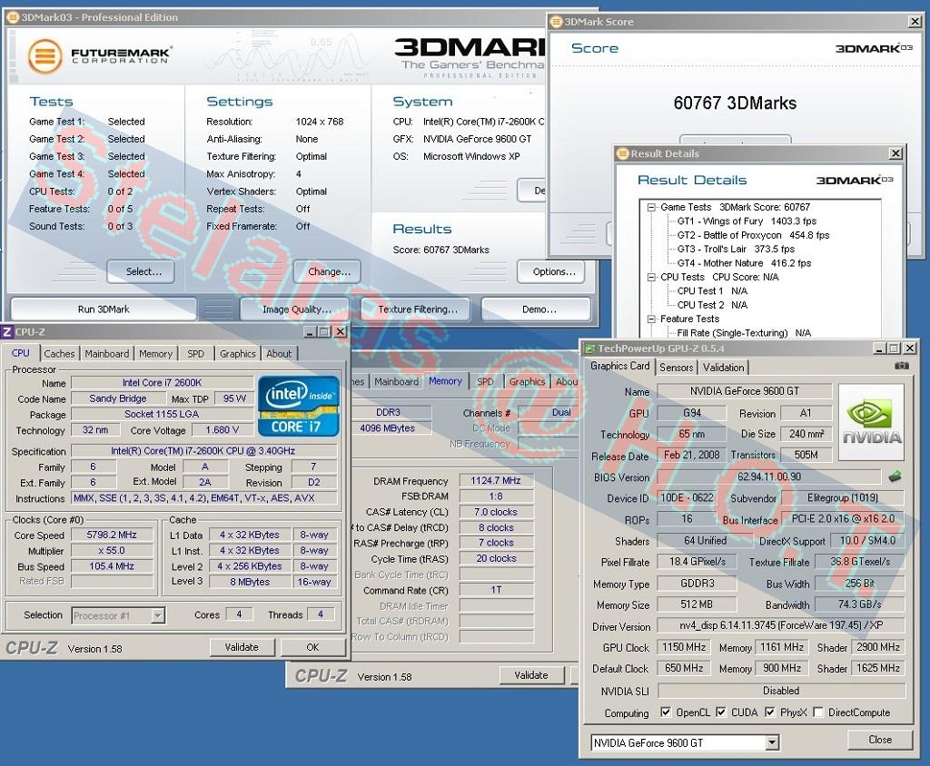
Task: Click the BIOS save chip icon in GPU-Z
Action: 895,476
